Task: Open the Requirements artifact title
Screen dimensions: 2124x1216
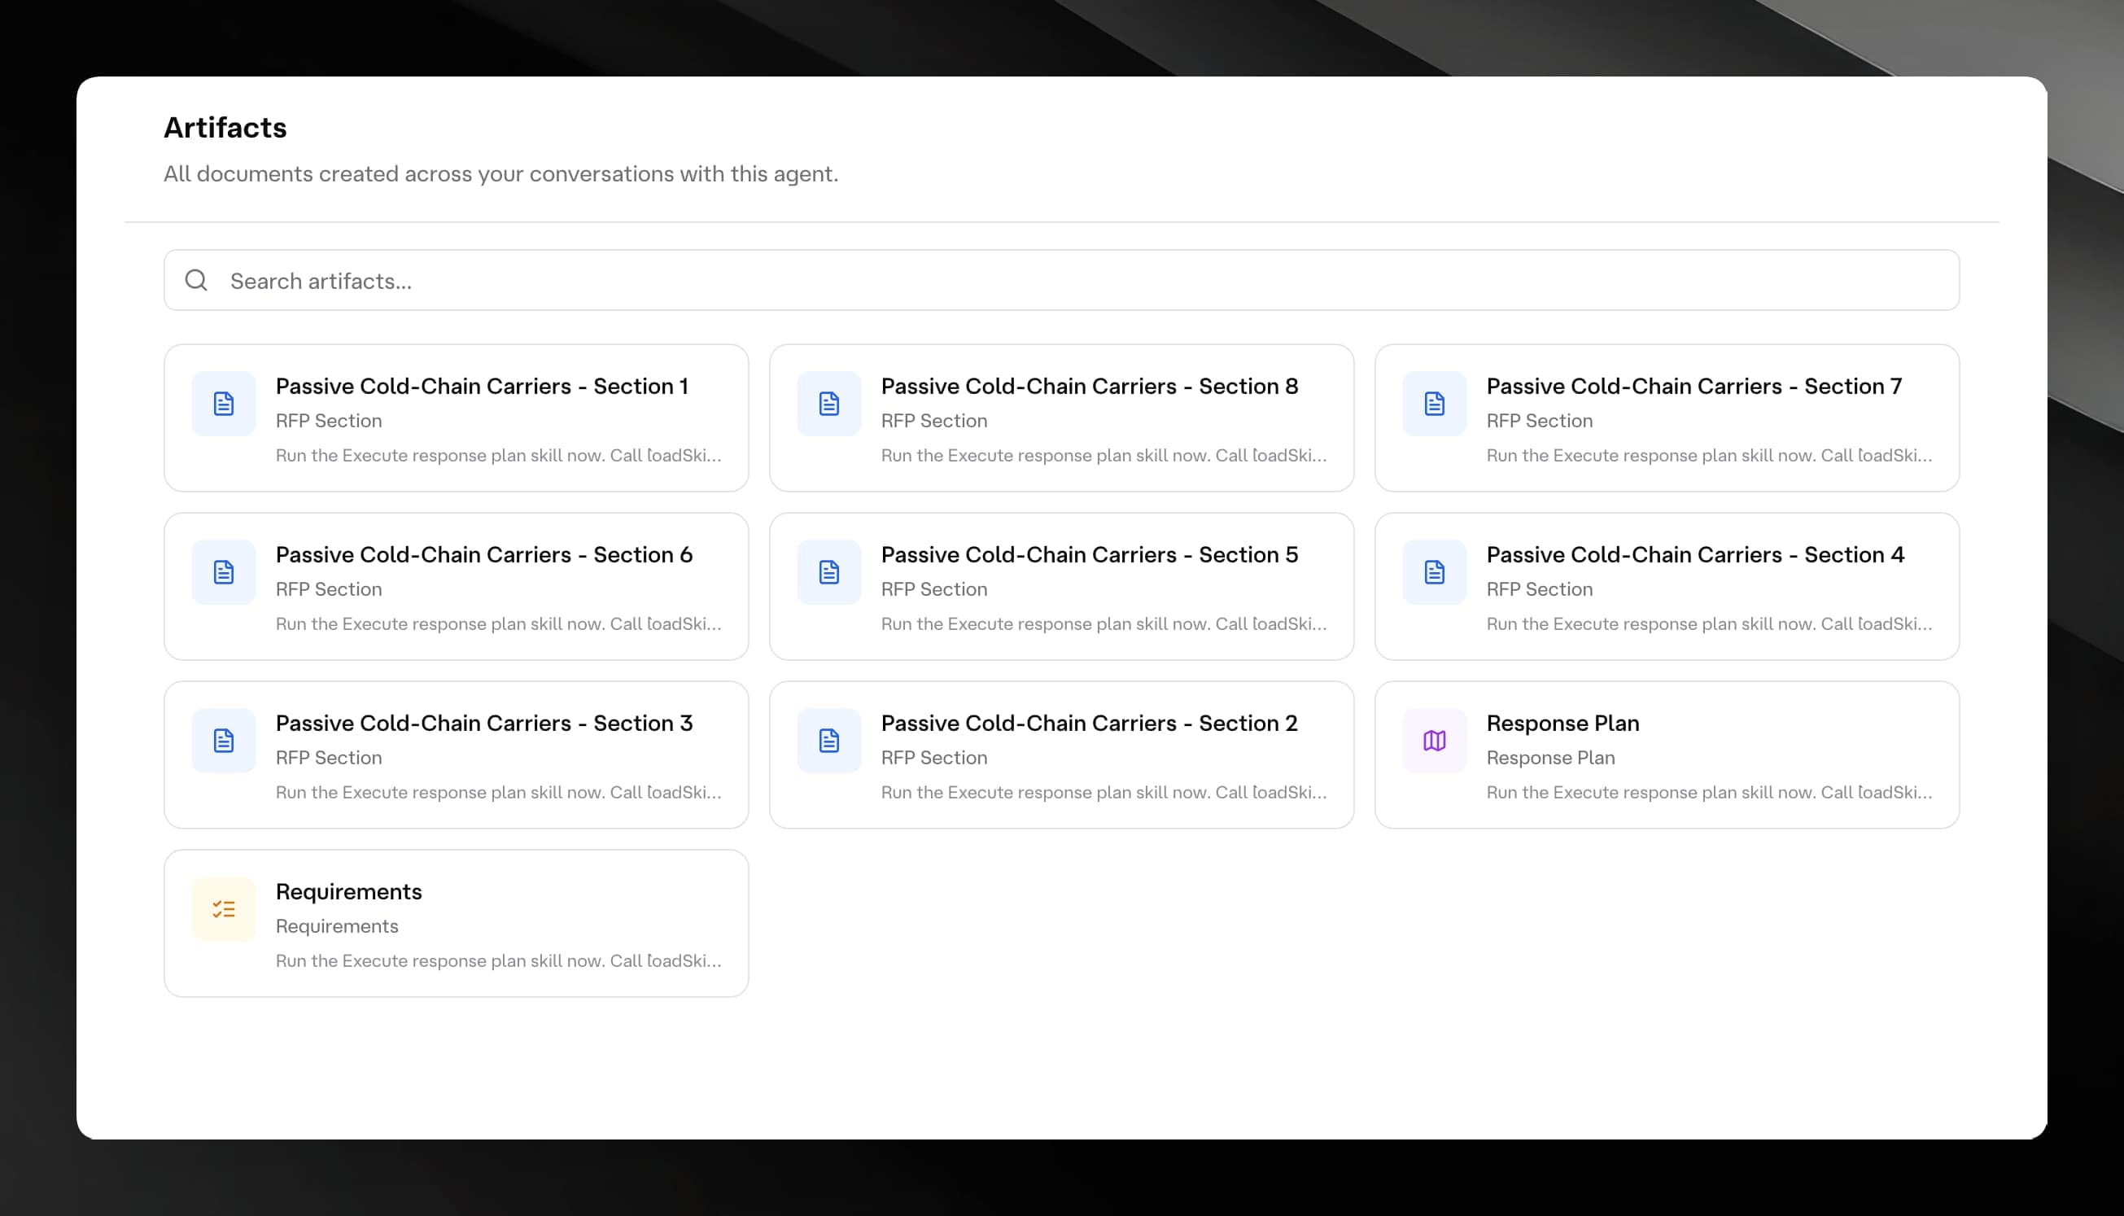Action: (349, 892)
